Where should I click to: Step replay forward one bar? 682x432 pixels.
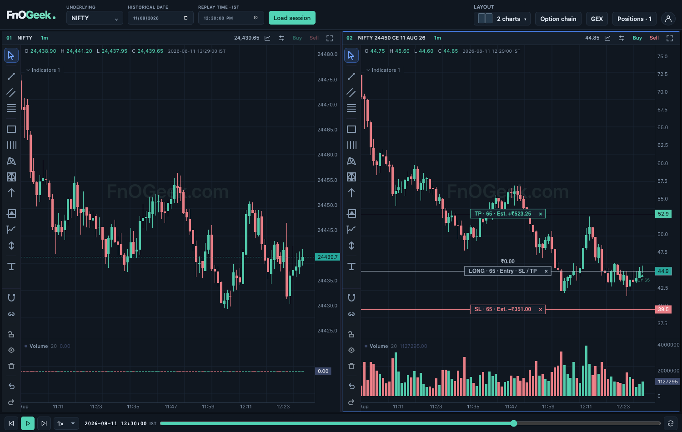click(44, 423)
